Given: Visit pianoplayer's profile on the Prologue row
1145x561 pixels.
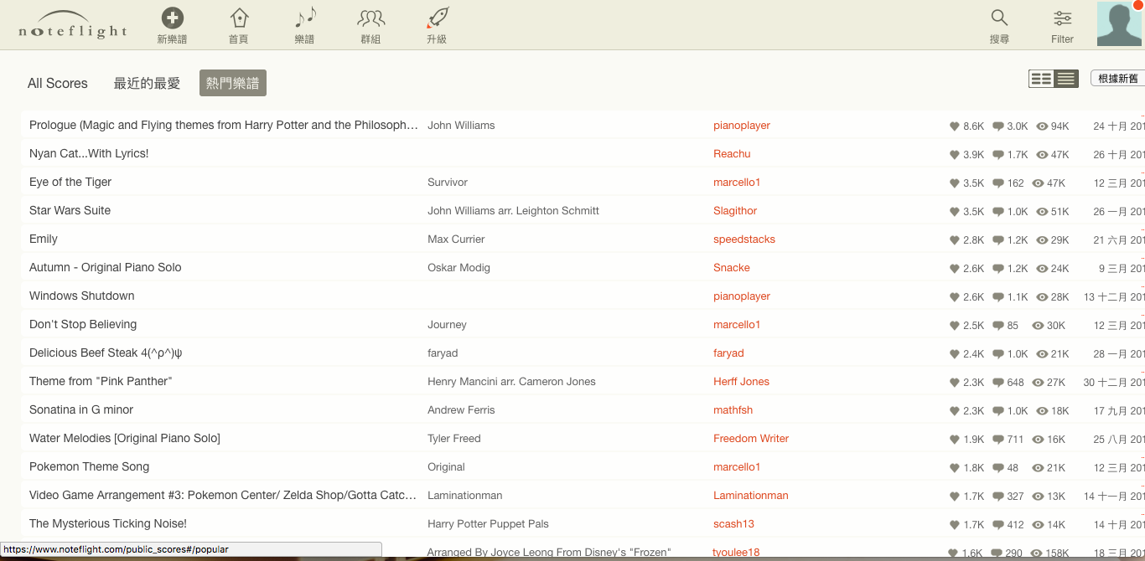Looking at the screenshot, I should point(742,126).
